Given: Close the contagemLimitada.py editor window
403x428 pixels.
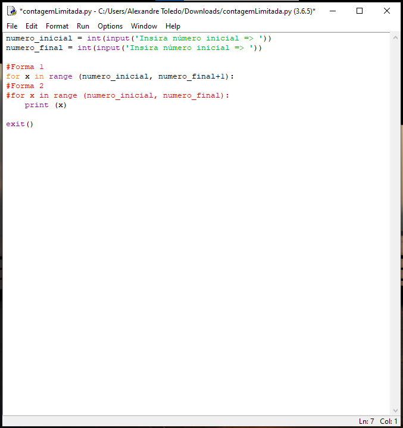Looking at the screenshot, I should 387,11.
